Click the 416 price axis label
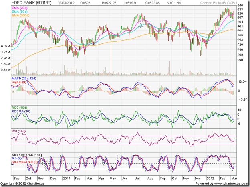Screen dimensions: 250x187 (240, 50)
